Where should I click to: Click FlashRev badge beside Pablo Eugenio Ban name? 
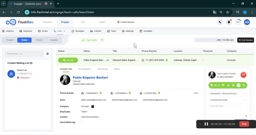click(x=108, y=60)
